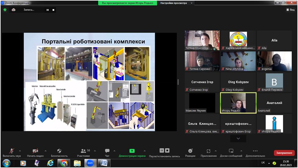This screenshot has height=168, width=298.
Task: Open Доски сообщений whiteboards
Action: [231, 153]
